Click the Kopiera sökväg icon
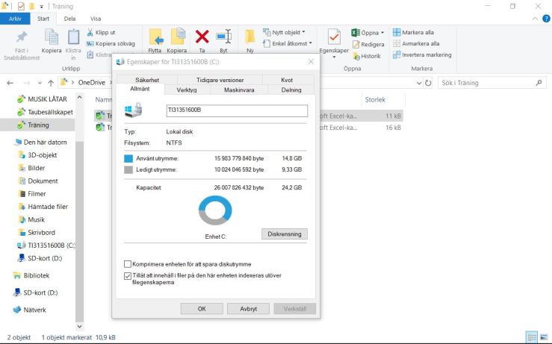This screenshot has width=552, height=344. coord(91,43)
